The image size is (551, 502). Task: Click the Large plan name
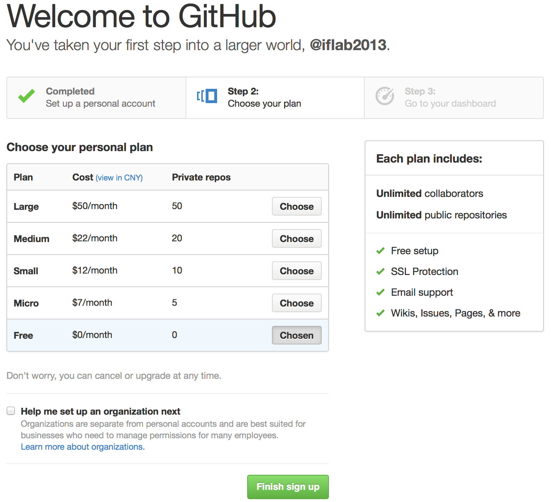click(26, 207)
